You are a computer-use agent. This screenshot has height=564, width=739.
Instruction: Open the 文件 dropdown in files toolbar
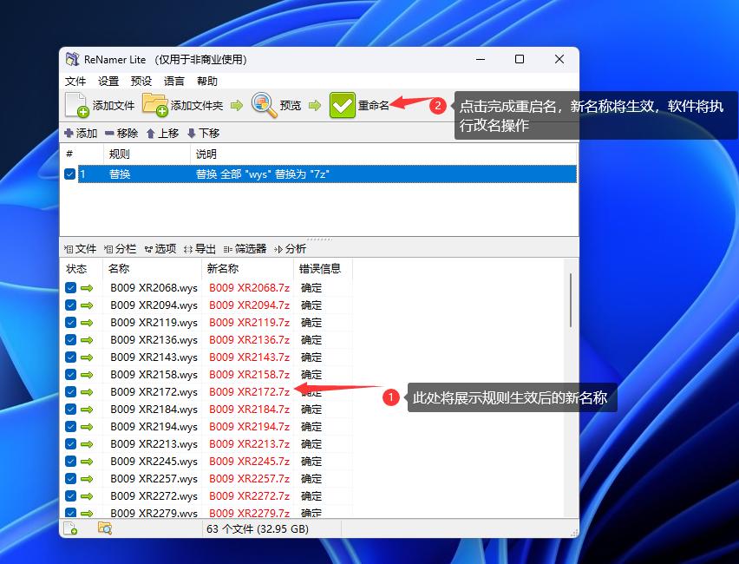(x=80, y=249)
